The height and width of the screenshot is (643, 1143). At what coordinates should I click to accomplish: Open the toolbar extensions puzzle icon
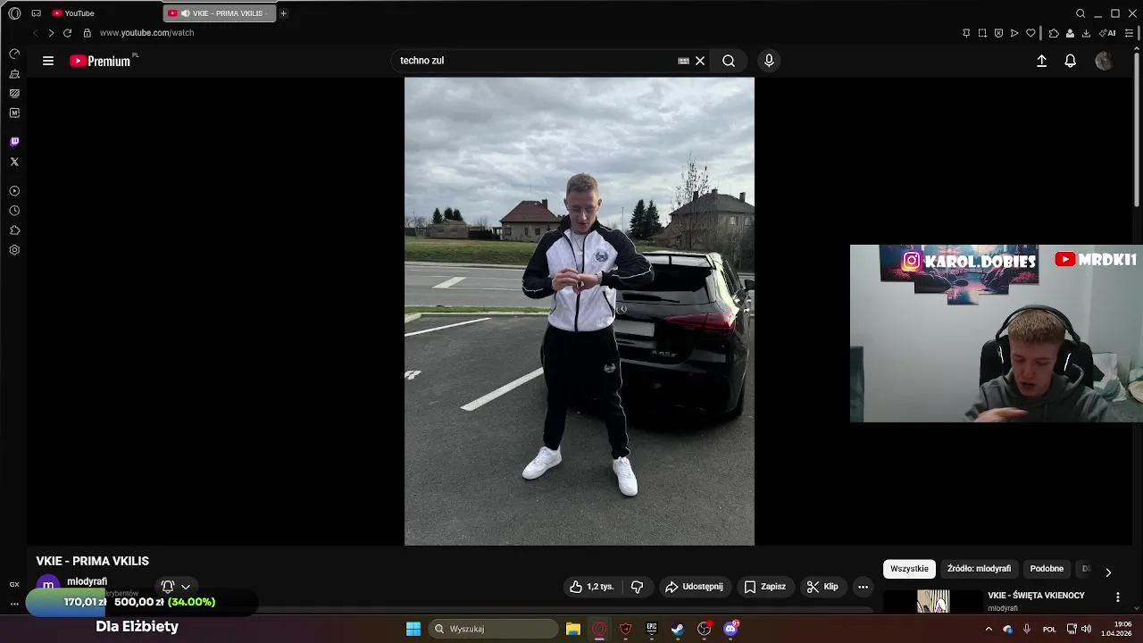[x=1054, y=33]
